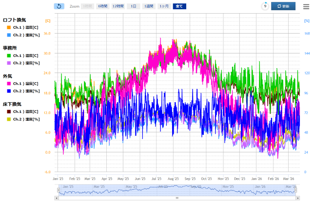Select the 12時間 zoom range
The height and width of the screenshot is (201, 312).
click(x=118, y=6)
